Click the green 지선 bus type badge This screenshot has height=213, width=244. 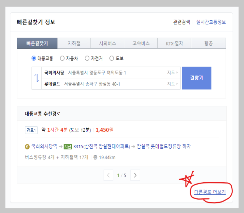(x=68, y=147)
